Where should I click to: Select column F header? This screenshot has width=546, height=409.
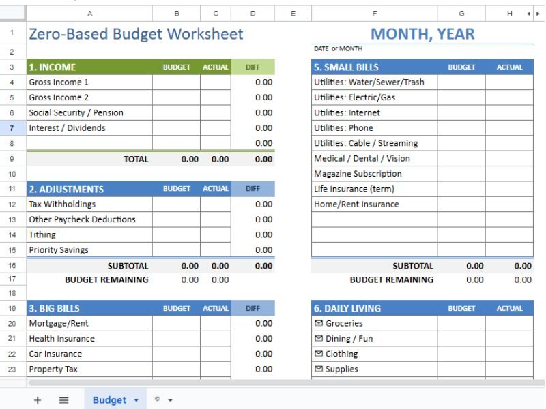[374, 14]
